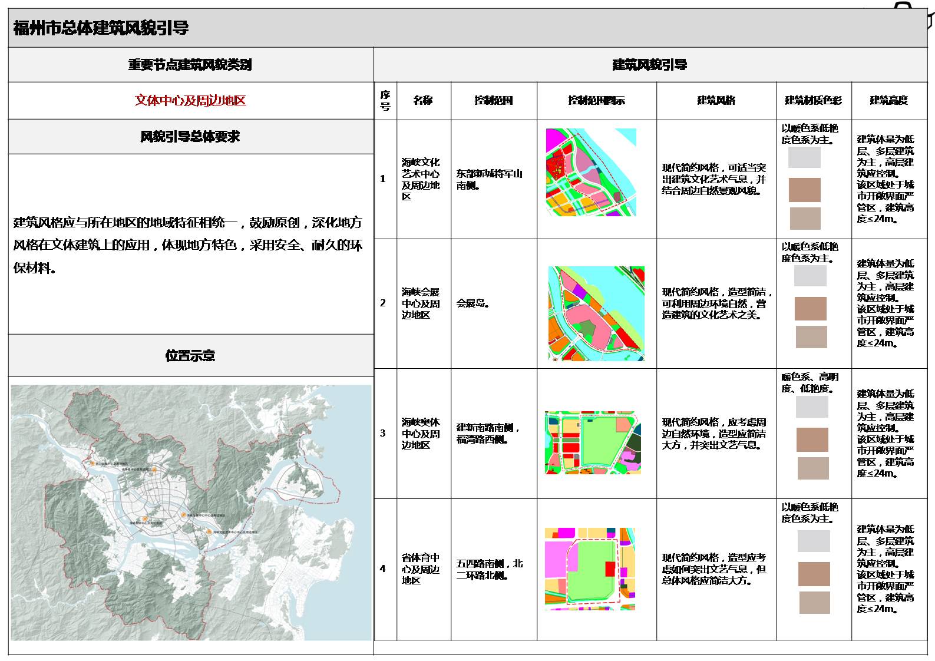Click the 建筑材质色彩 column header
This screenshot has height=661, width=935.
(x=813, y=101)
